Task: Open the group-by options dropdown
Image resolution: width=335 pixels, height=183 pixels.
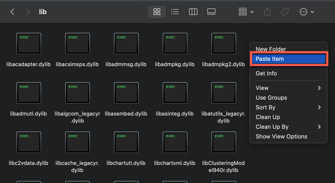Action: click(246, 12)
